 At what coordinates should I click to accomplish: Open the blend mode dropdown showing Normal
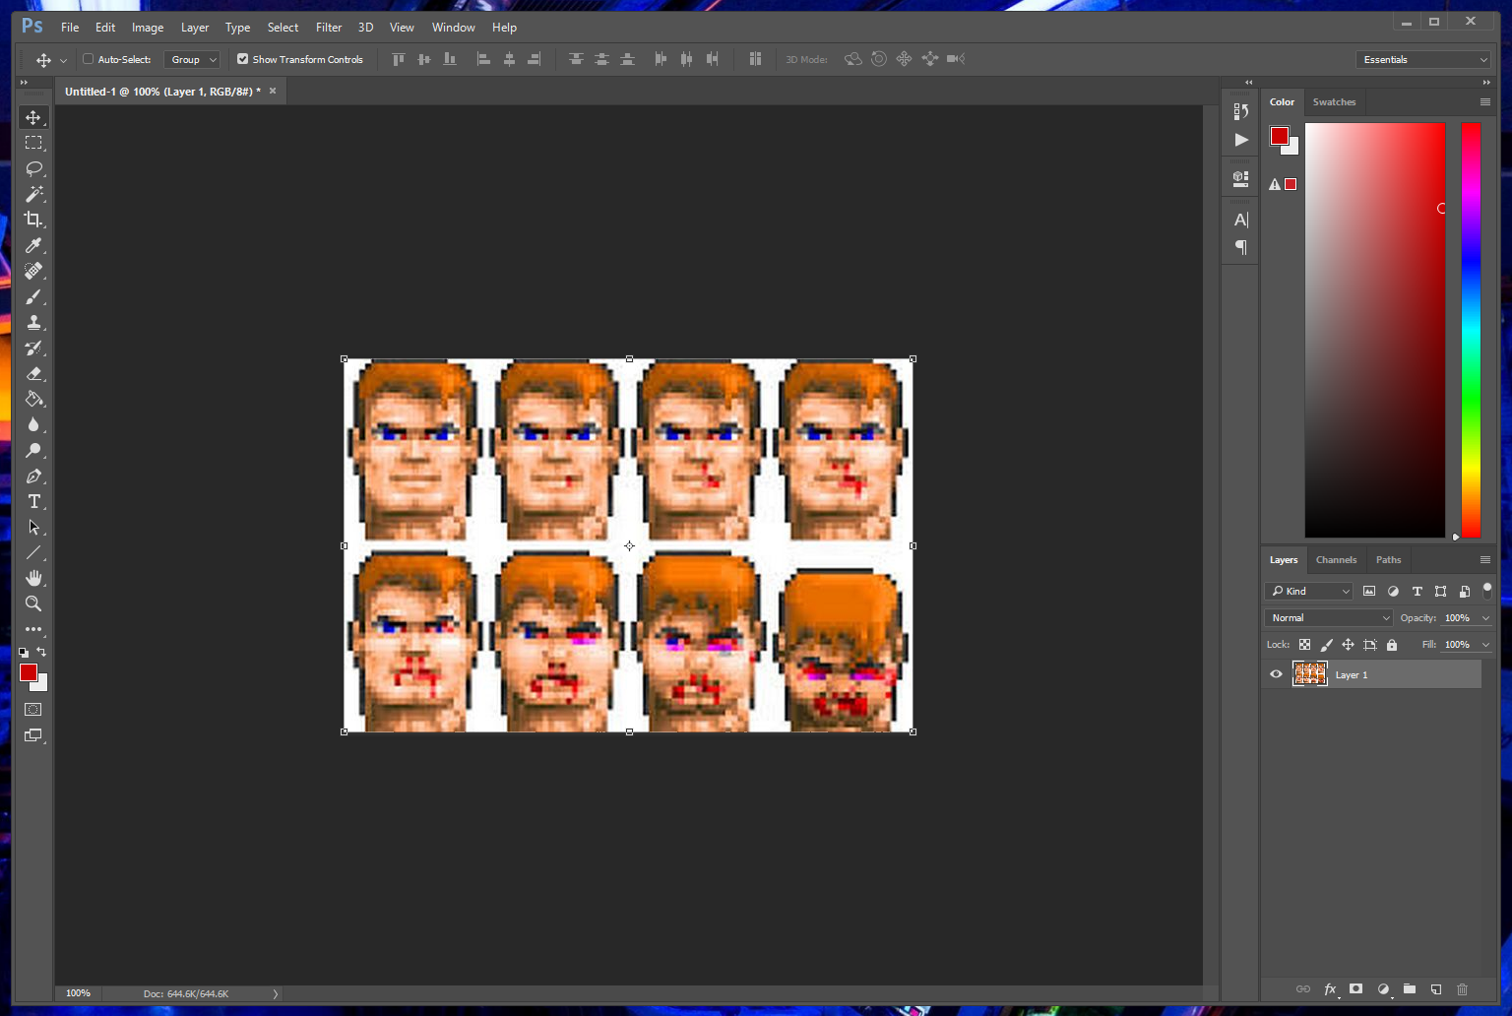(x=1327, y=617)
